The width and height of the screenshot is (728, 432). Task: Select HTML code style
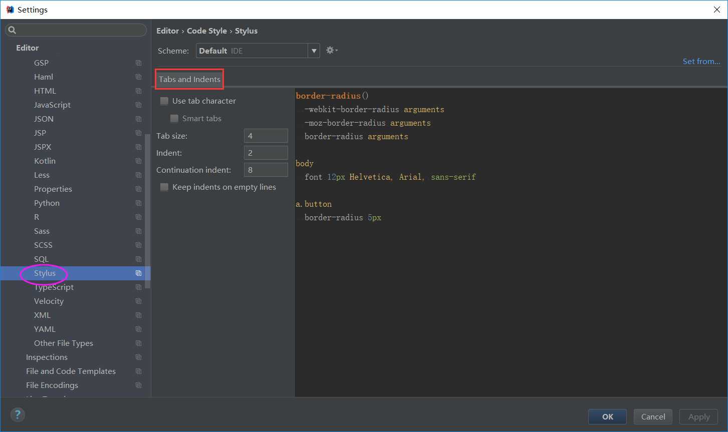[45, 91]
